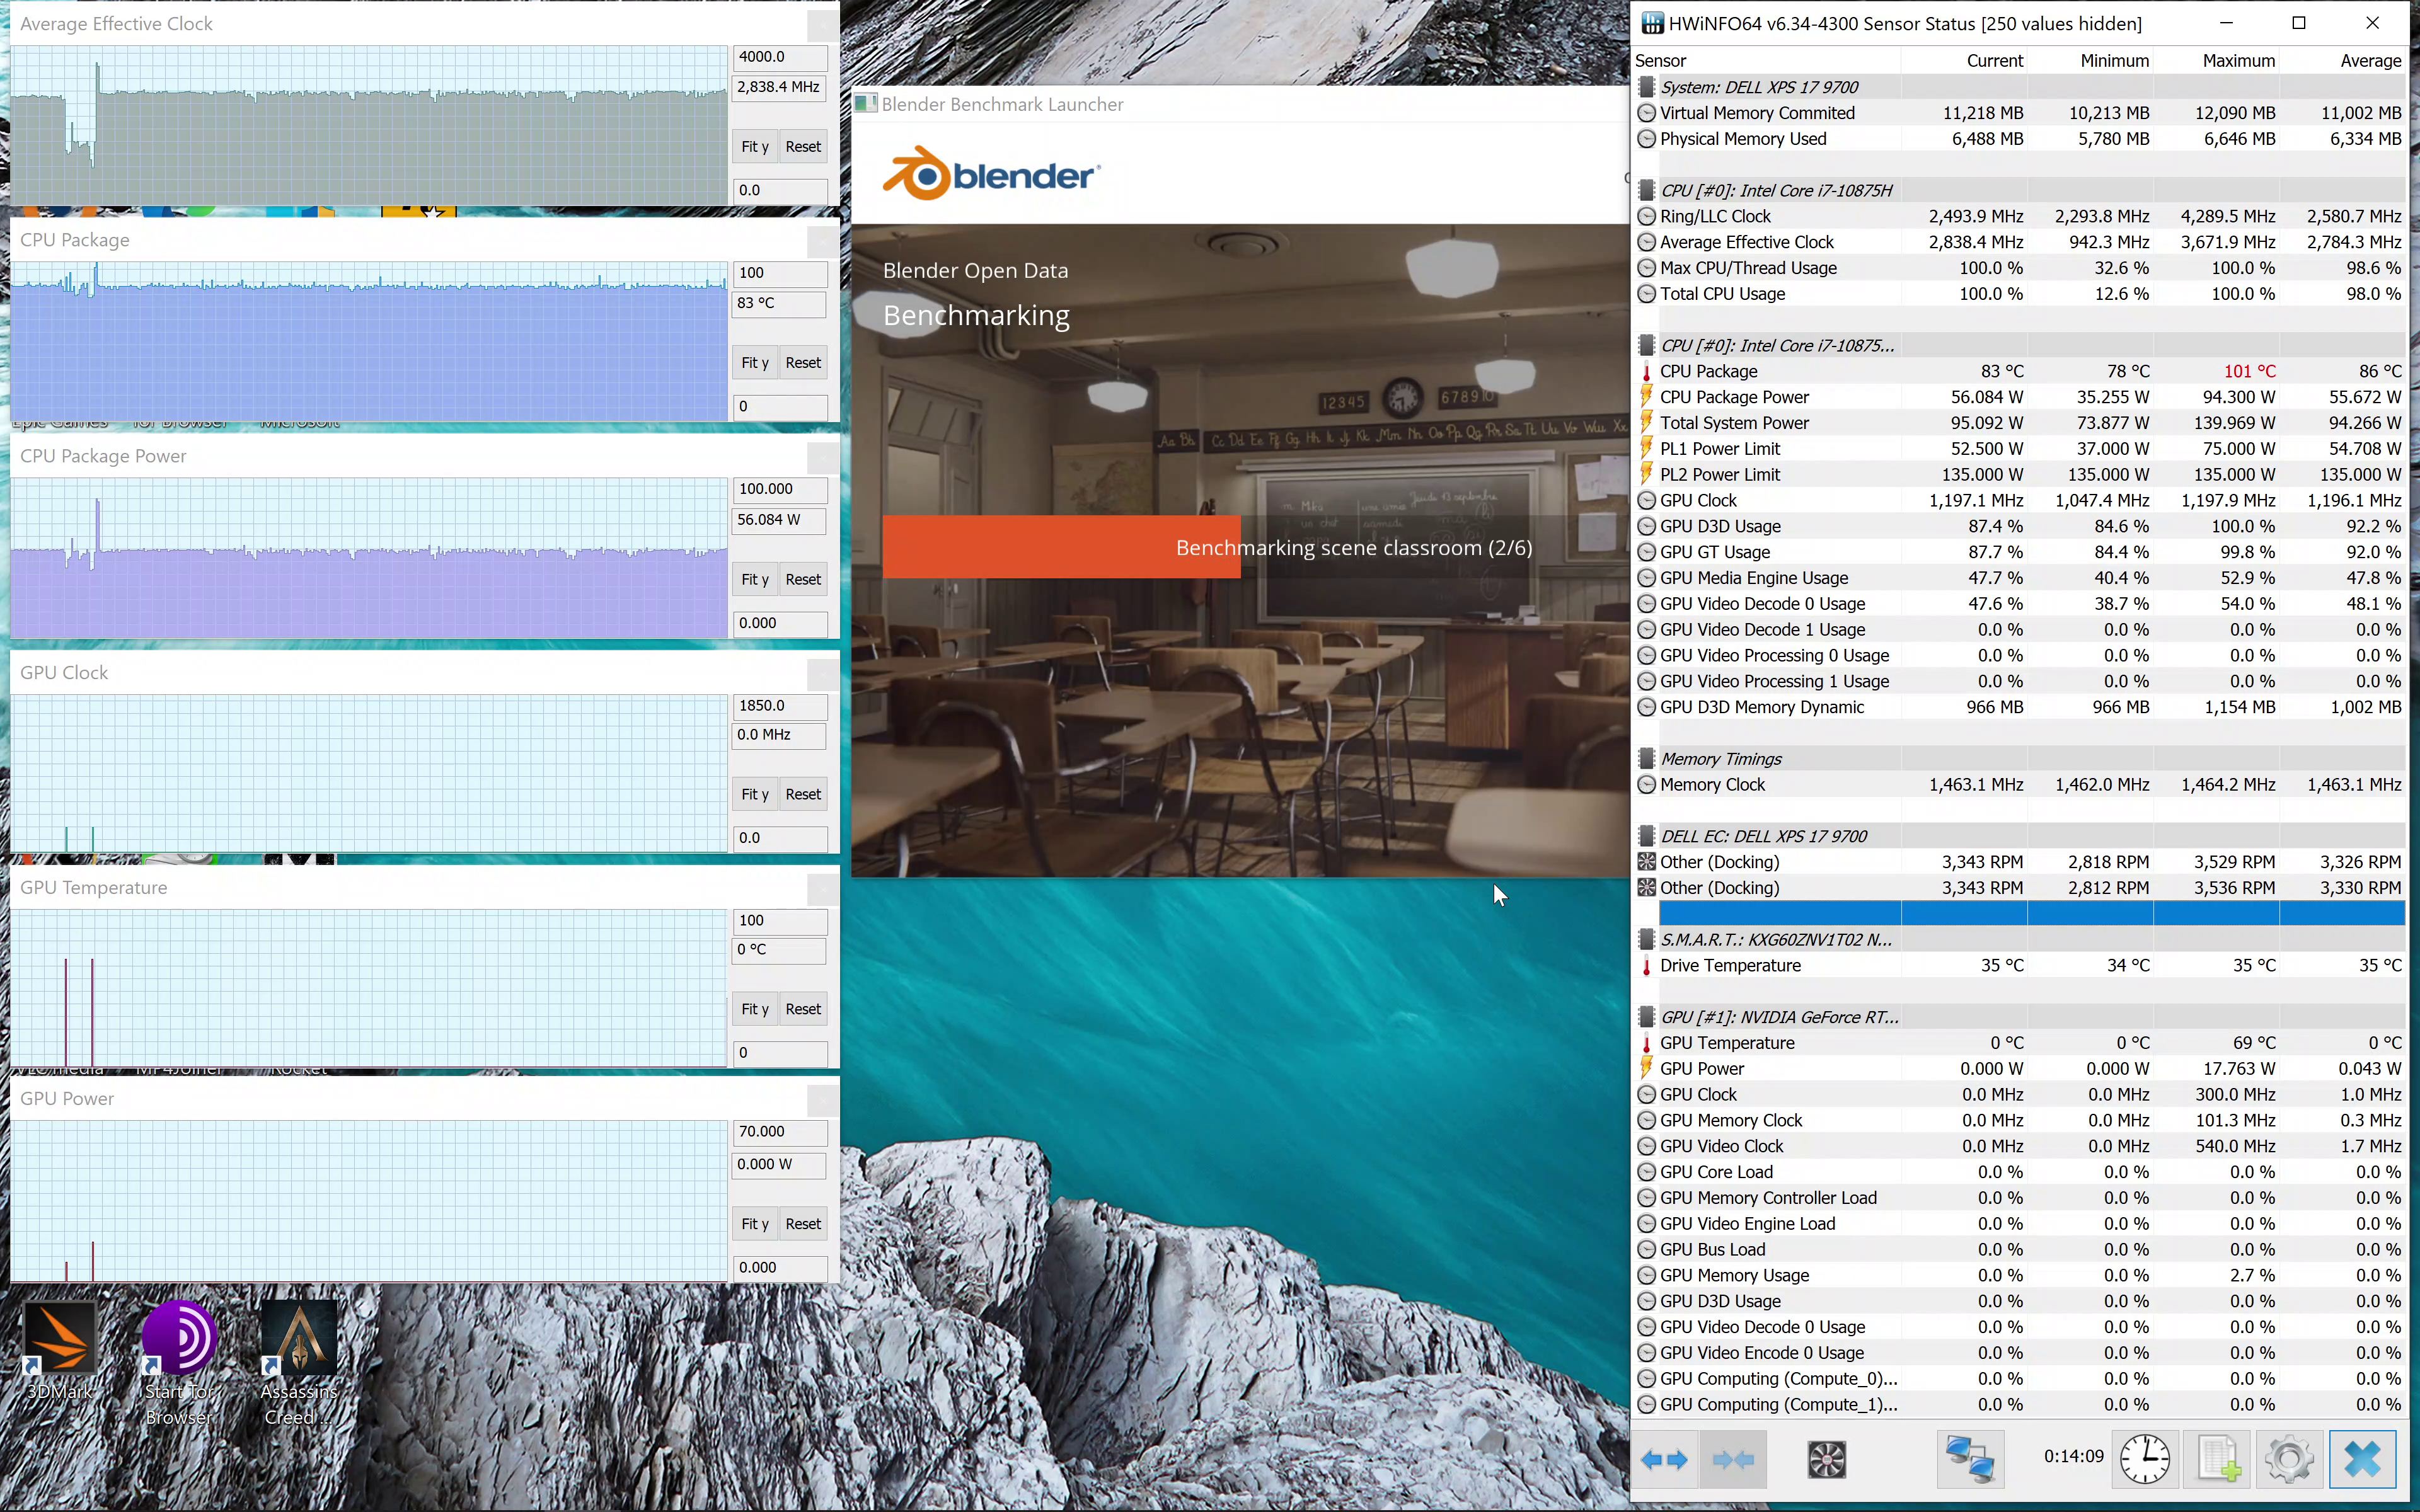
Task: Click the Blender Benchmark Launcher title bar
Action: 1240,104
